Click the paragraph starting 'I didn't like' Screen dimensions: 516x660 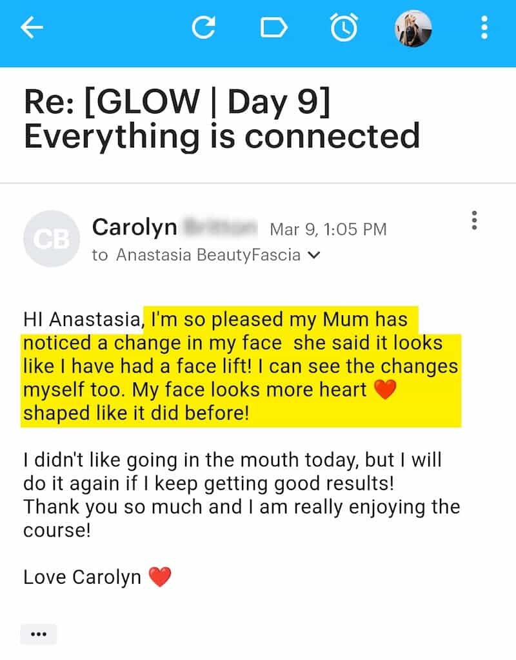(x=241, y=483)
